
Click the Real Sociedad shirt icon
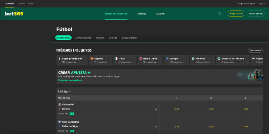(60, 122)
